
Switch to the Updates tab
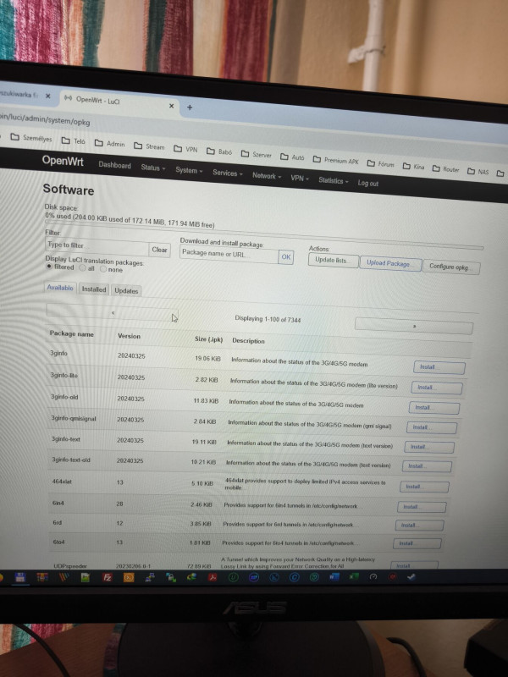126,291
